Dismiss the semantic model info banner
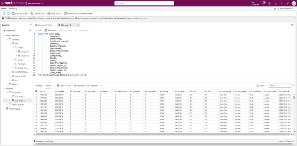This screenshot has height=146, width=297. [295, 18]
